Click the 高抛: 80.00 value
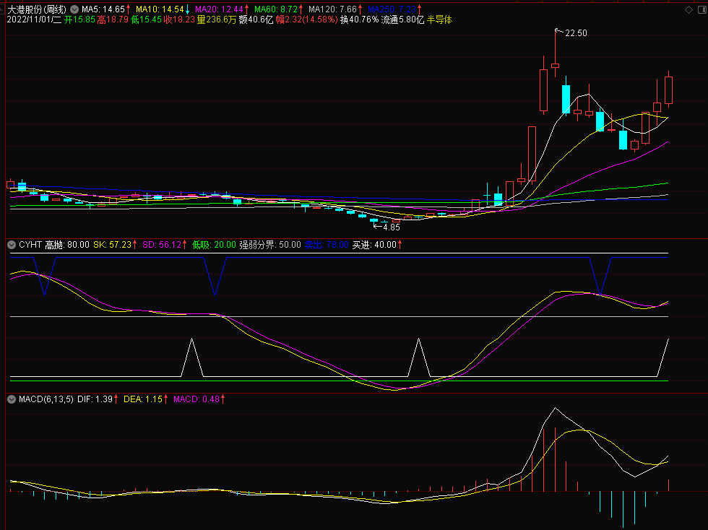The width and height of the screenshot is (708, 530). (x=67, y=245)
